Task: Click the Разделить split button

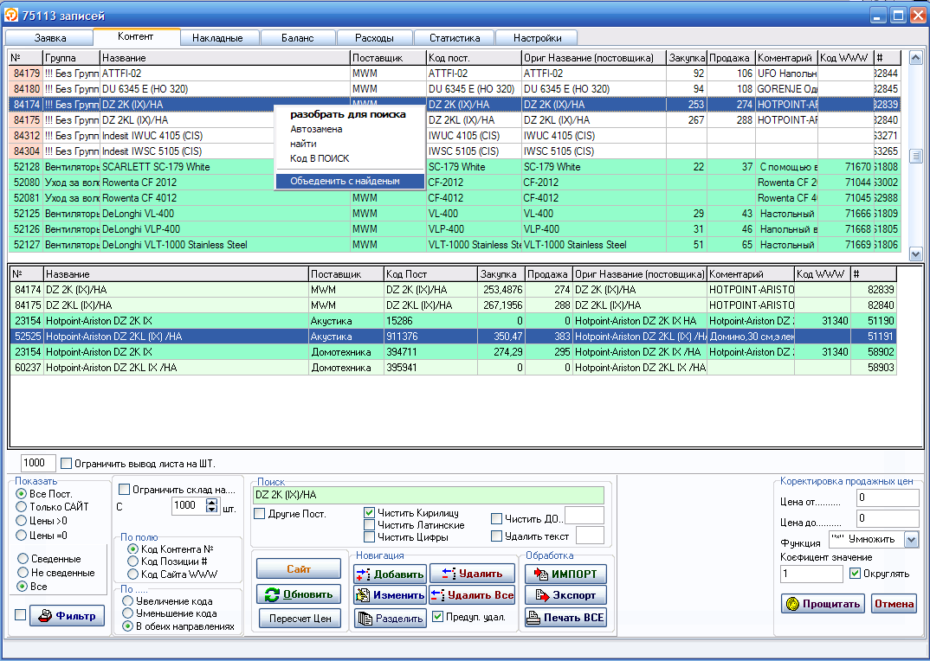Action: (389, 618)
